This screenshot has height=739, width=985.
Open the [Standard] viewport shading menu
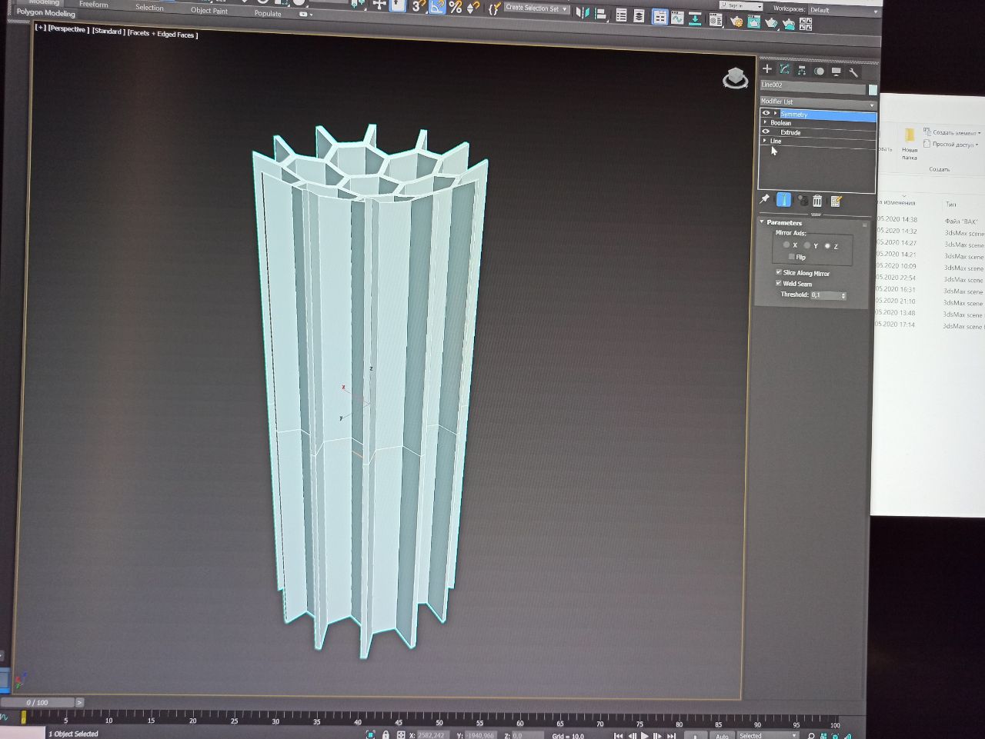click(x=109, y=32)
